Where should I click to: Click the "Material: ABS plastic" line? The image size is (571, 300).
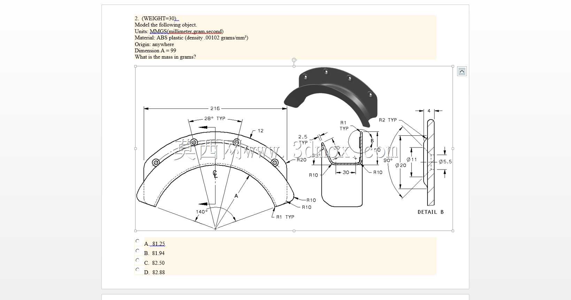click(191, 38)
